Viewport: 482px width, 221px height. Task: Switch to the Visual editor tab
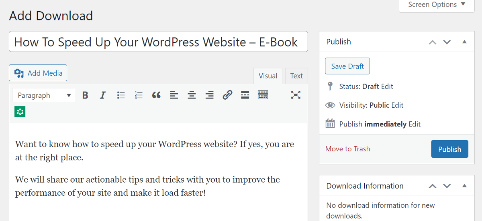268,76
